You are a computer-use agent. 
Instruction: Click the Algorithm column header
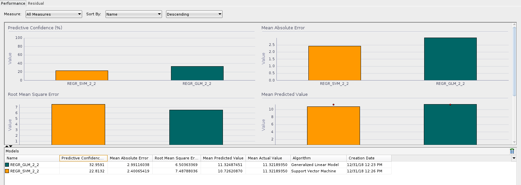(318, 158)
